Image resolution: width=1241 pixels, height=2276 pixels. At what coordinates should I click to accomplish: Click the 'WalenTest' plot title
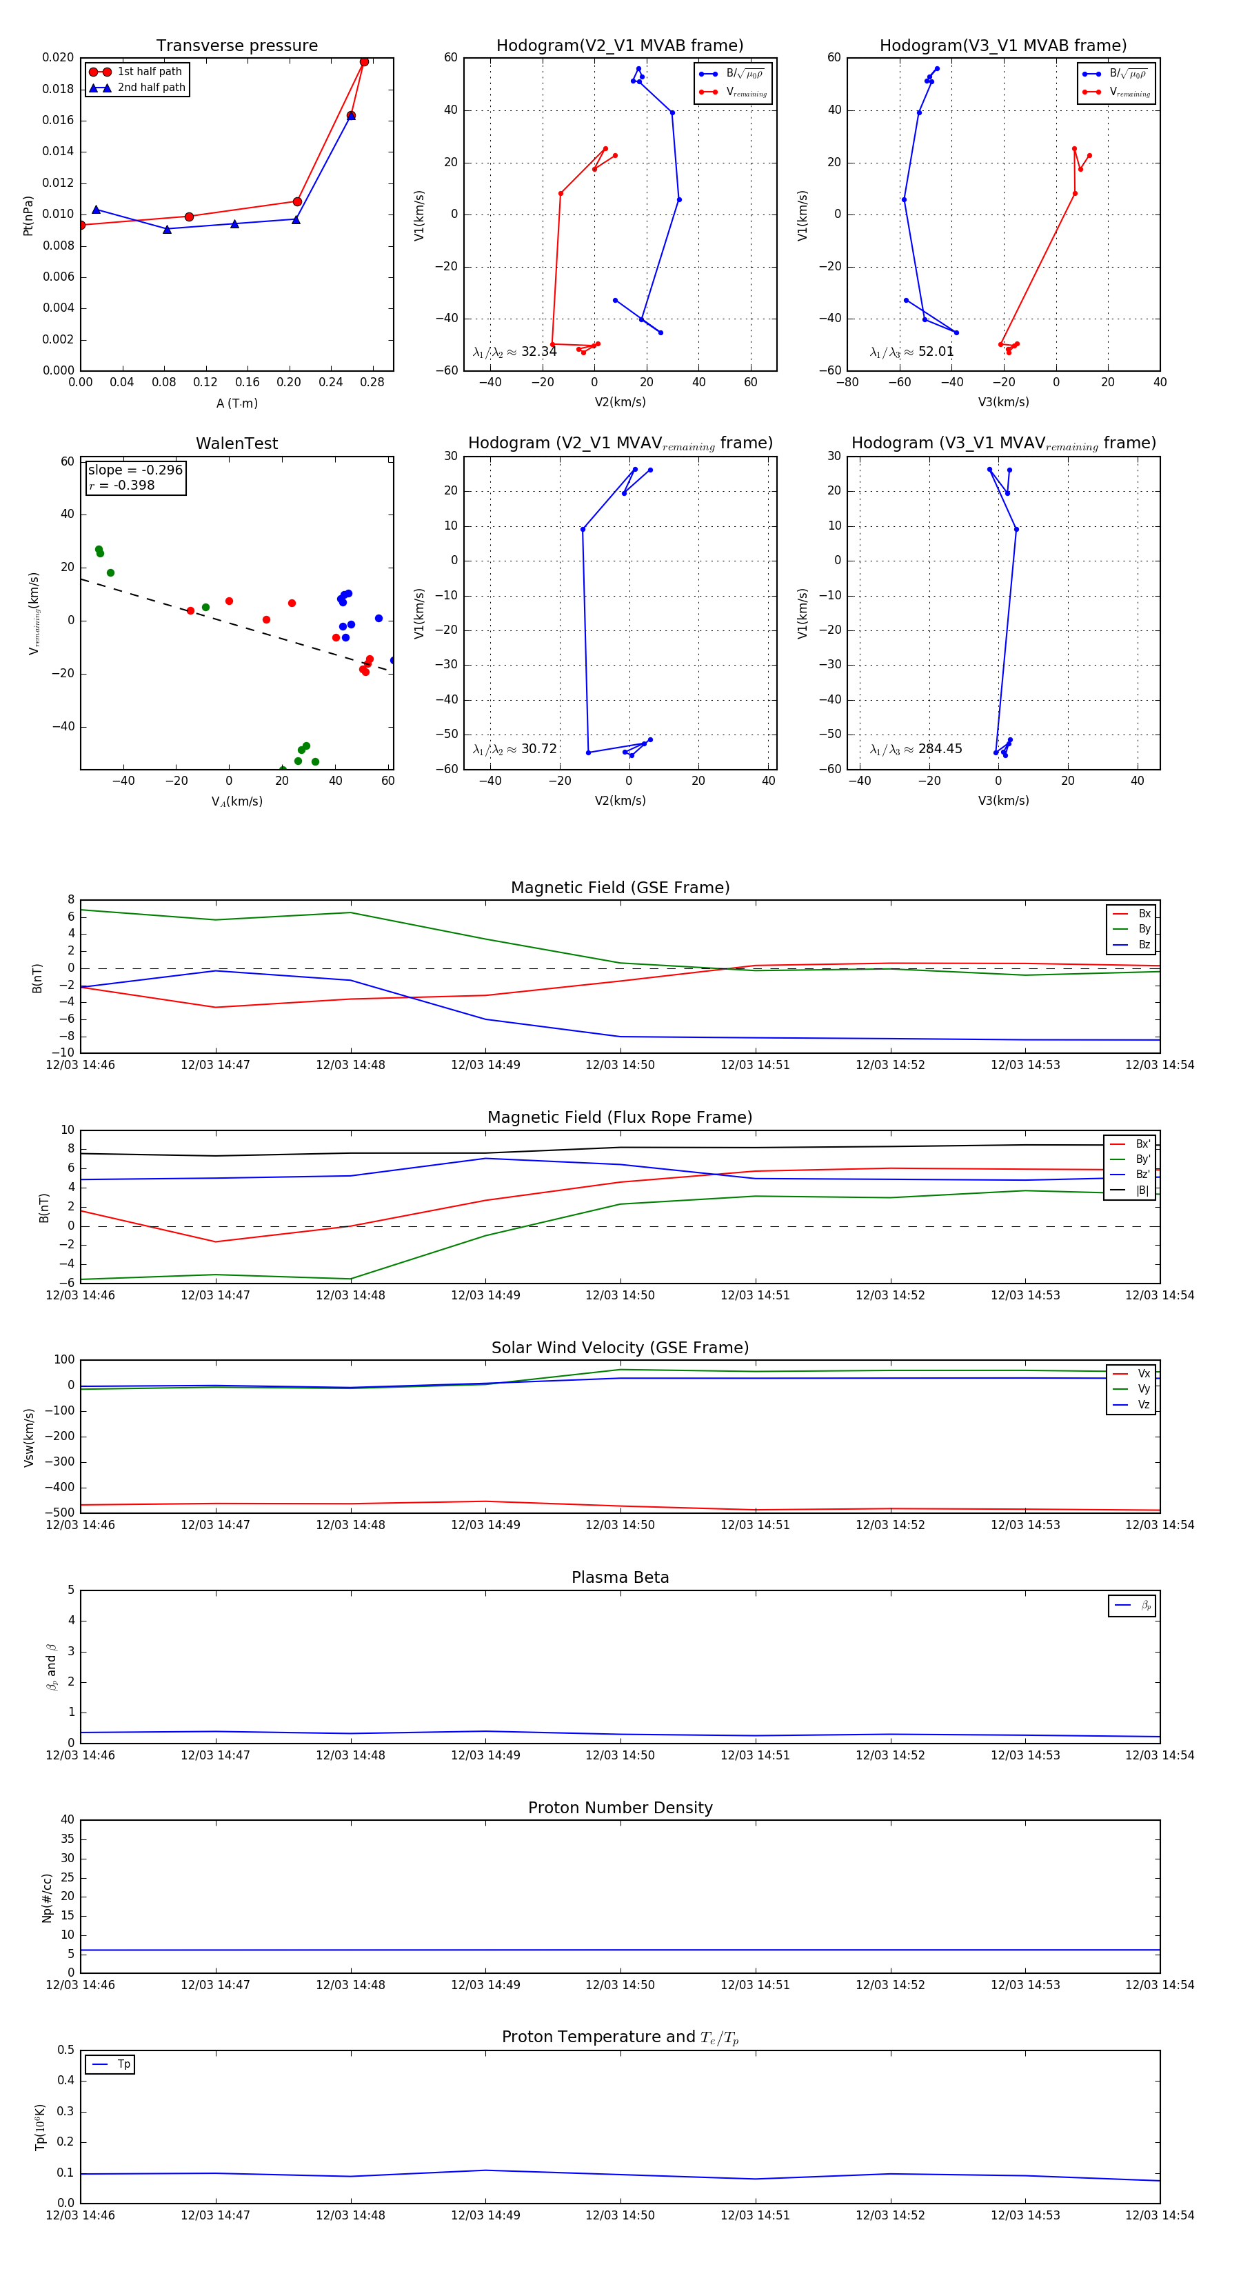[236, 443]
